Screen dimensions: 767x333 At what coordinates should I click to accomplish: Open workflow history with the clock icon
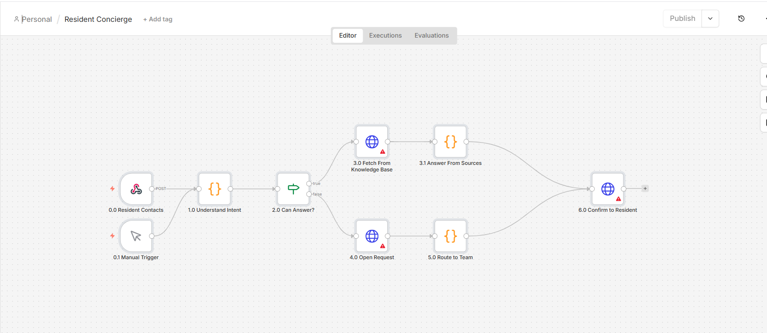(x=741, y=19)
